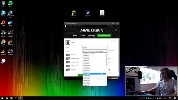
Task: Open the GeForce Experience shortcut
Action: pyautogui.click(x=11, y=33)
